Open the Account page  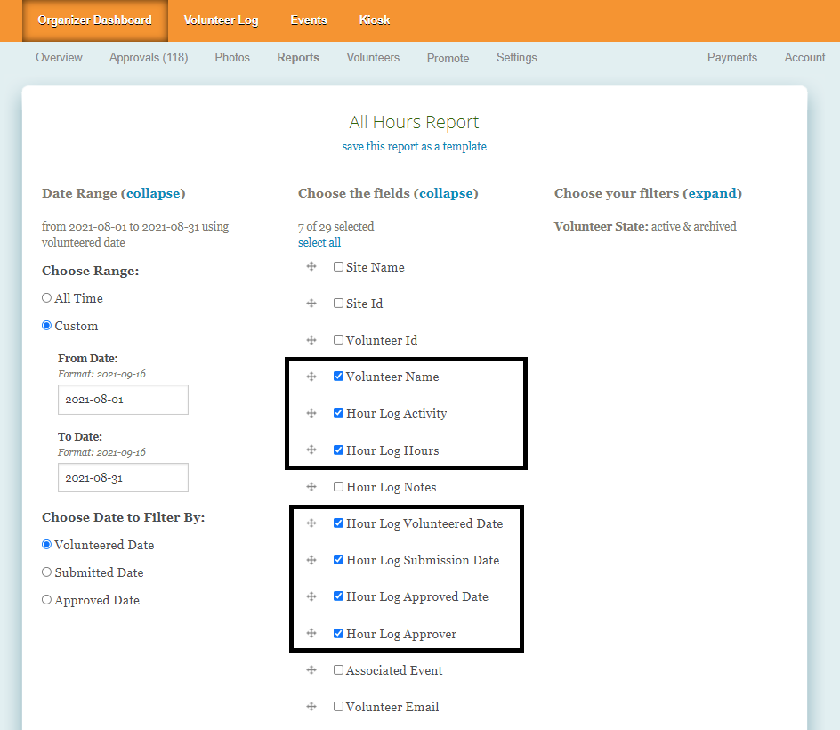click(x=804, y=57)
